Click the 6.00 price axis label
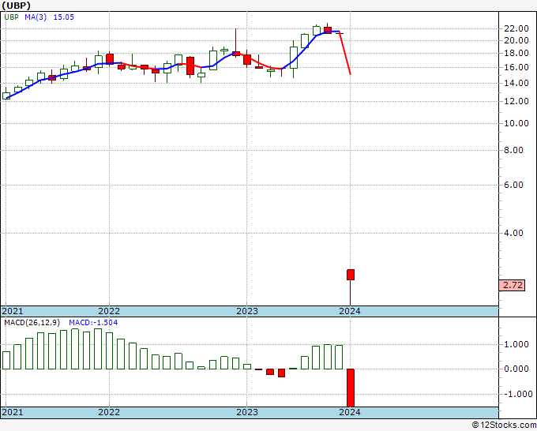 [x=513, y=185]
